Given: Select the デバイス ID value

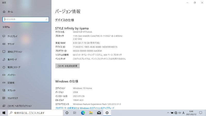Looking at the screenshot, I should [95, 47].
